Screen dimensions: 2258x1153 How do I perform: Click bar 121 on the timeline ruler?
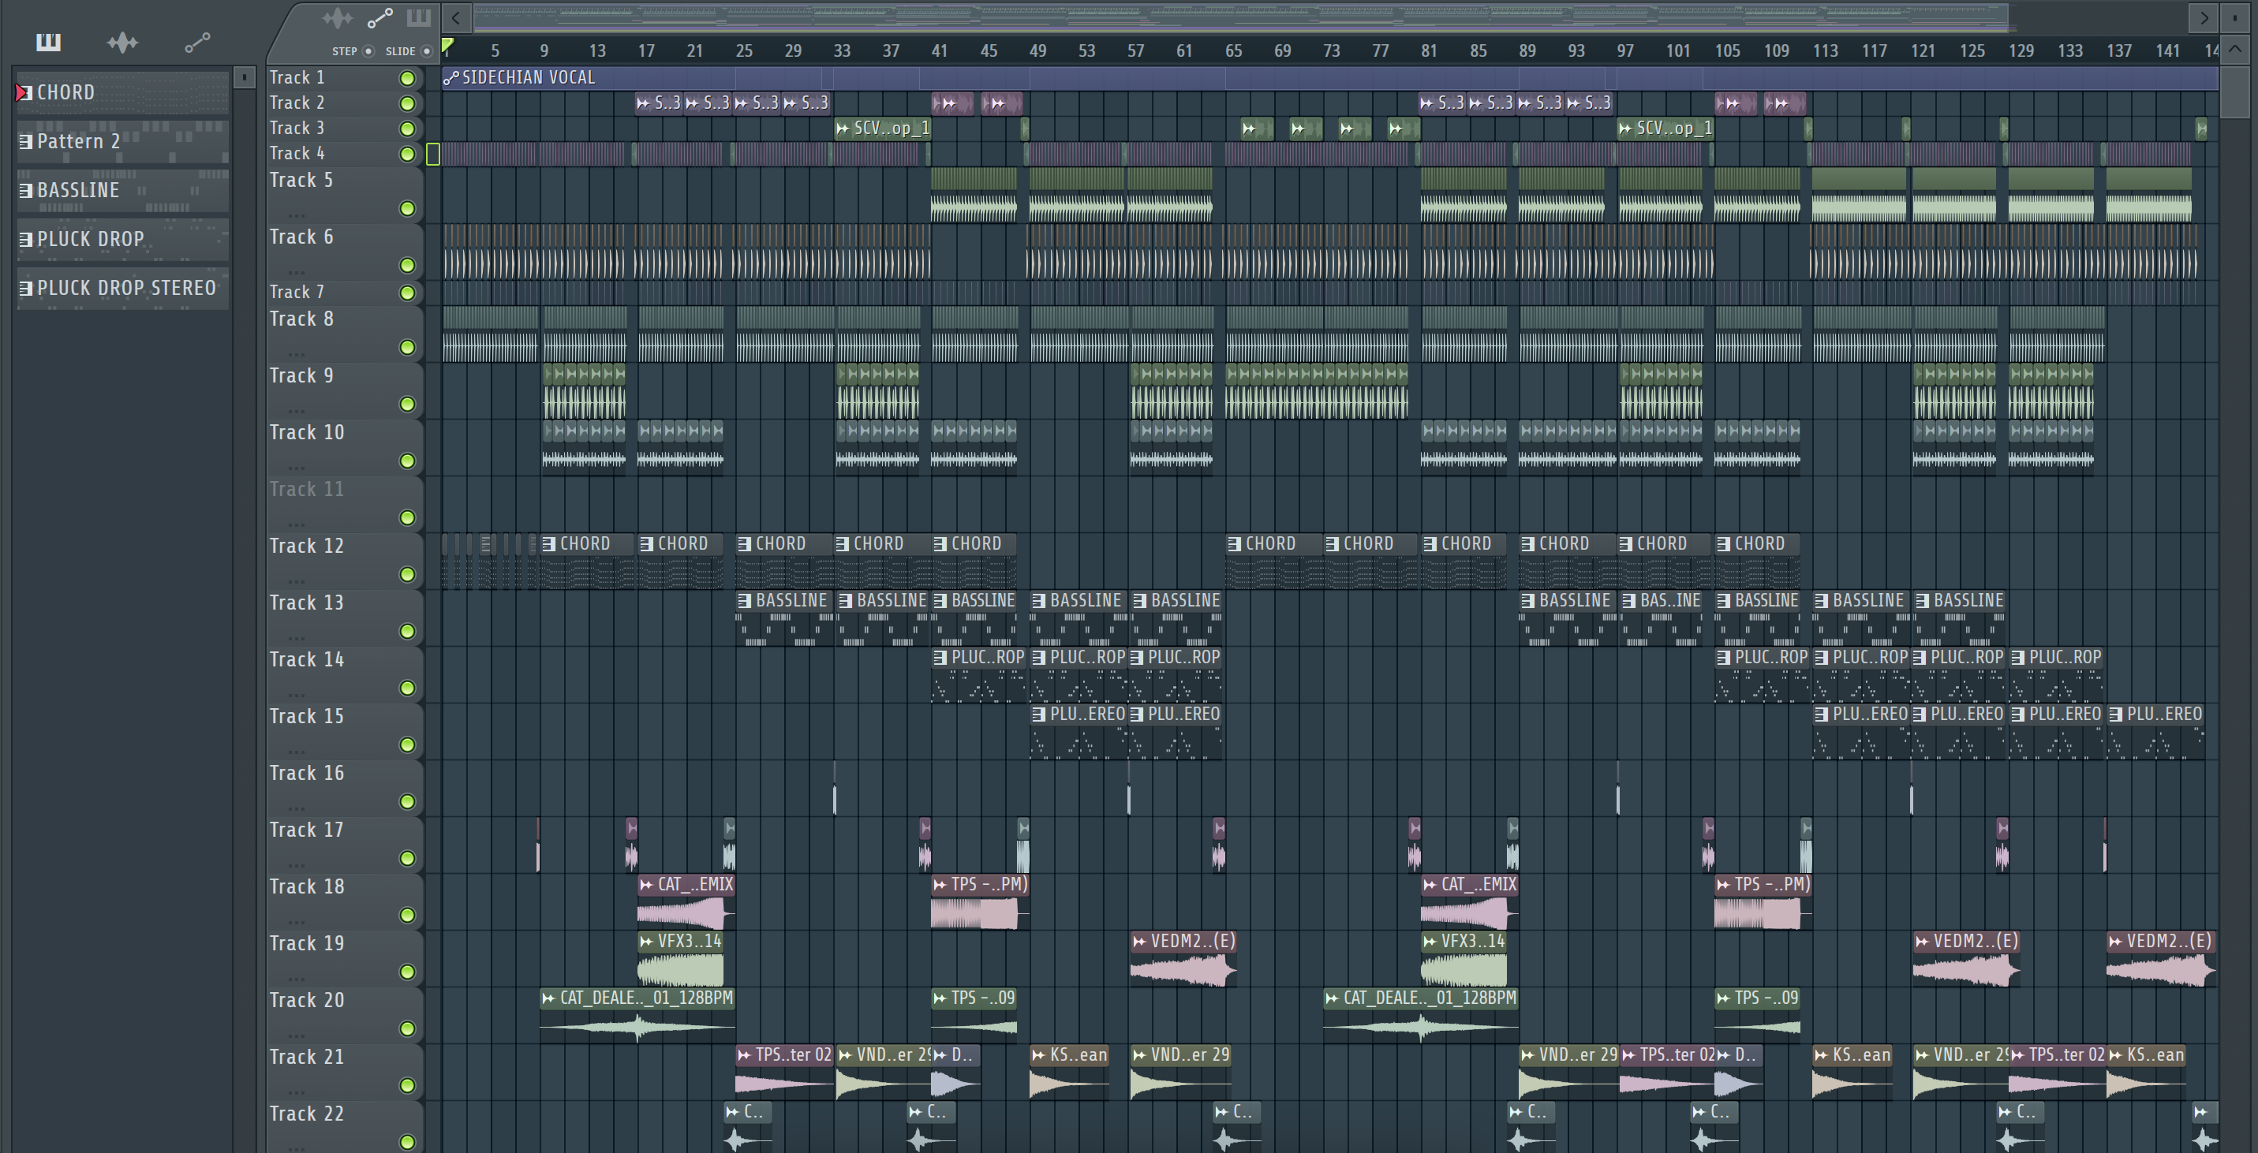(1922, 50)
